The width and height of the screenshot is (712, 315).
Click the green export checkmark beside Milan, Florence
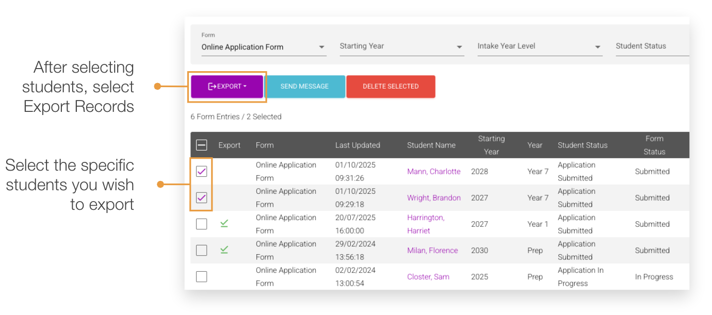224,250
